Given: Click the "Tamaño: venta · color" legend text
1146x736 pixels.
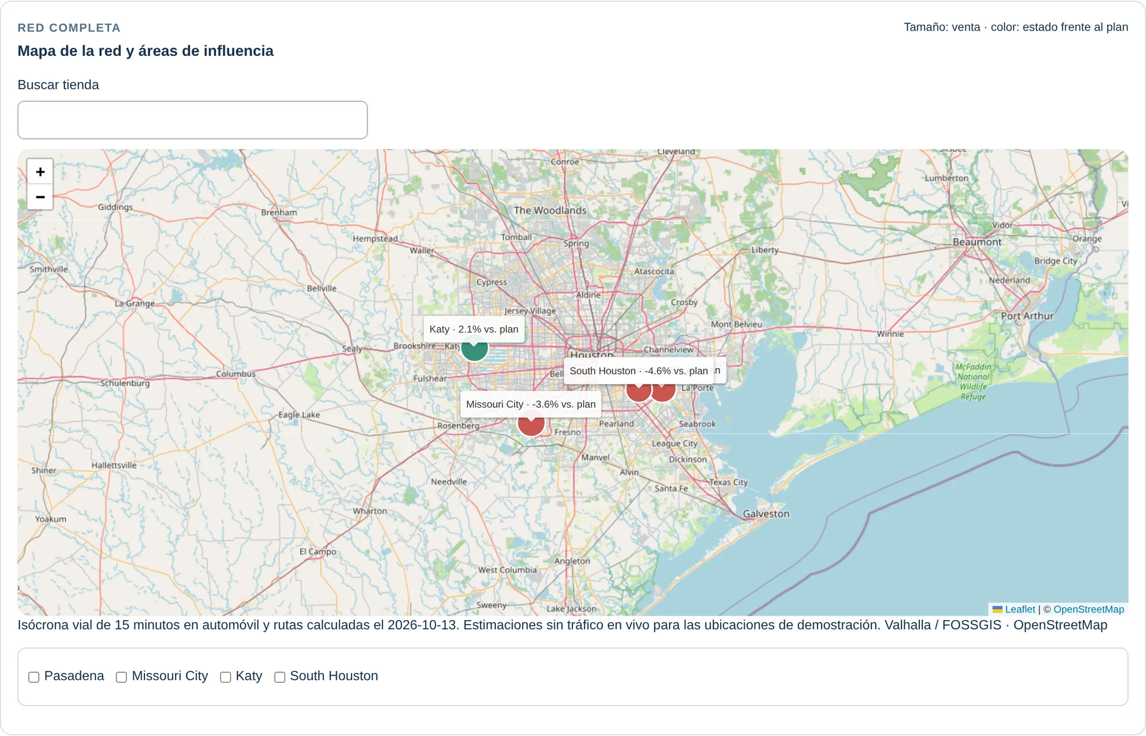Looking at the screenshot, I should click(1016, 27).
